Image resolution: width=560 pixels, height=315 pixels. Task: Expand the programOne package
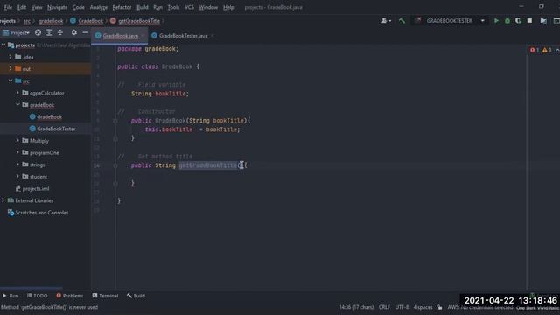pyautogui.click(x=17, y=152)
